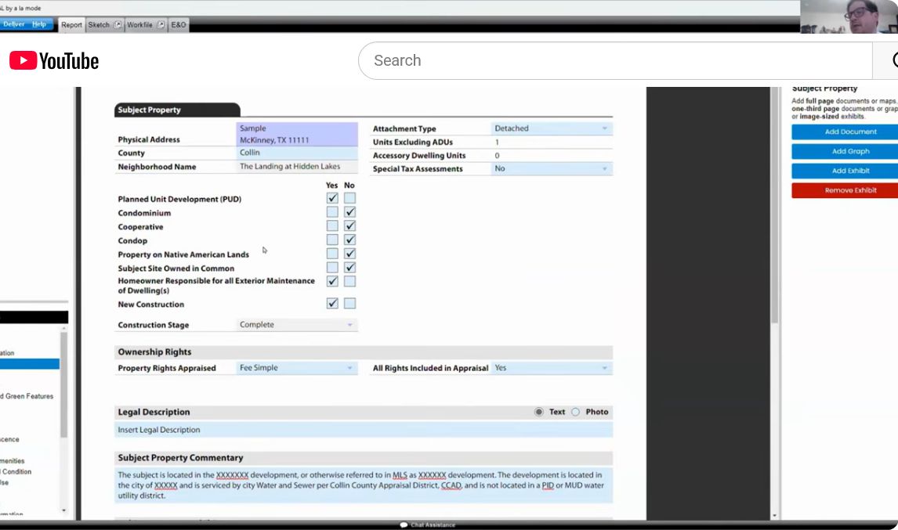Check Yes for Condop
The width and height of the screenshot is (898, 530).
tap(332, 240)
